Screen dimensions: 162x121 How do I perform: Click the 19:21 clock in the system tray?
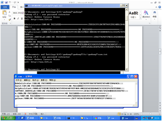[157, 118]
